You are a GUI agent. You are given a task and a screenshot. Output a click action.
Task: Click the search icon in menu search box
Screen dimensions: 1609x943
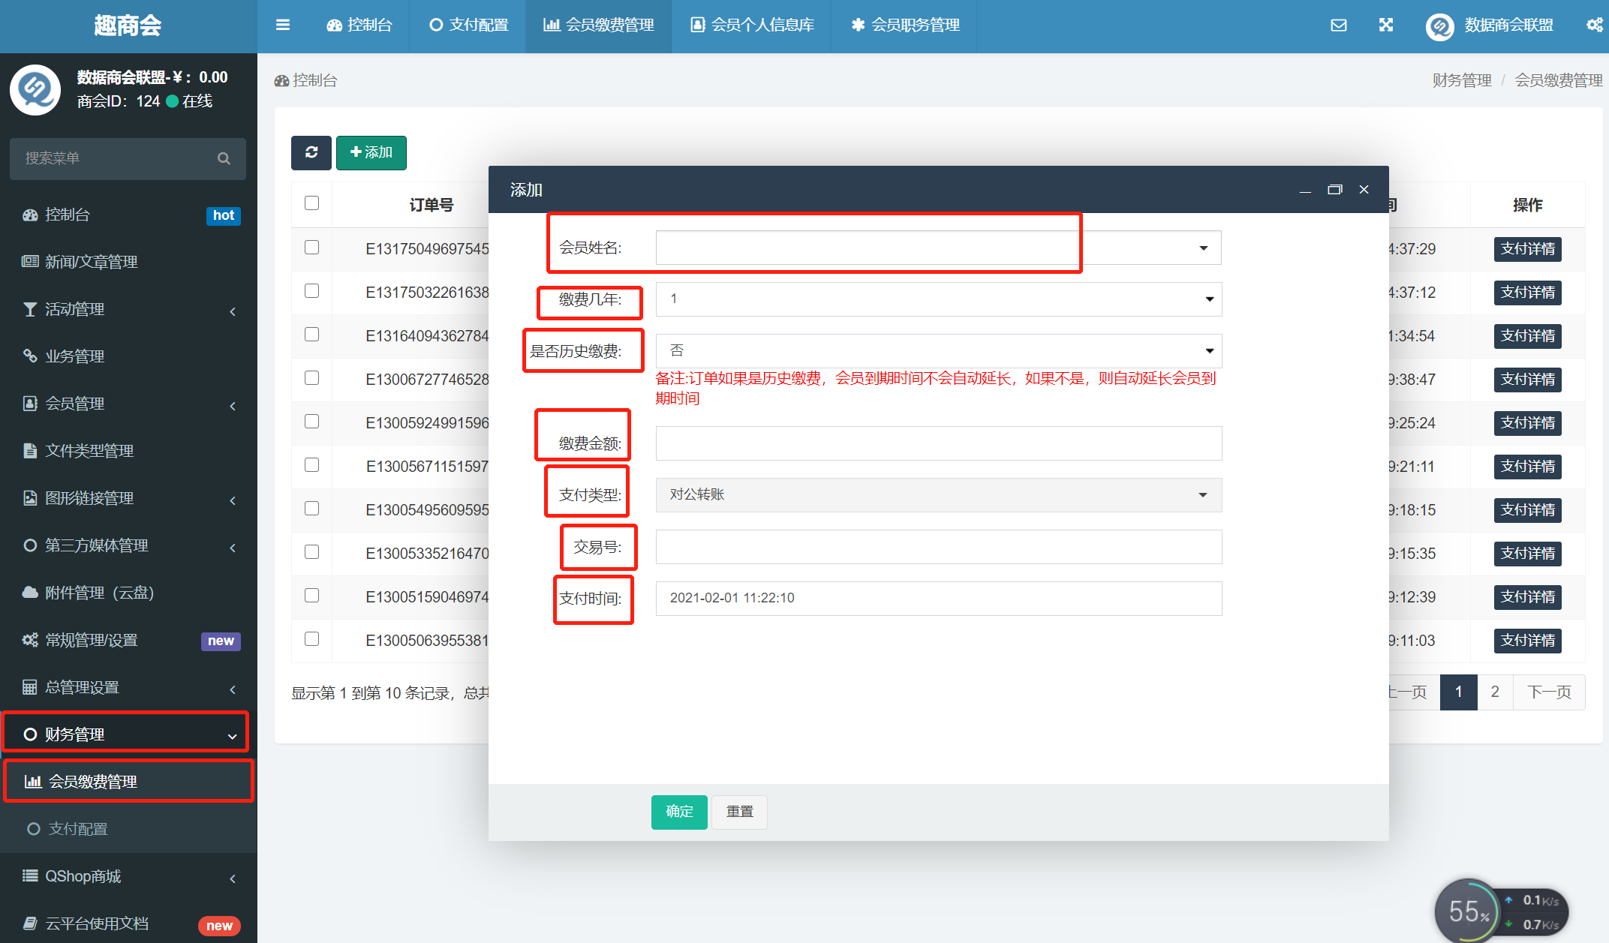(224, 158)
